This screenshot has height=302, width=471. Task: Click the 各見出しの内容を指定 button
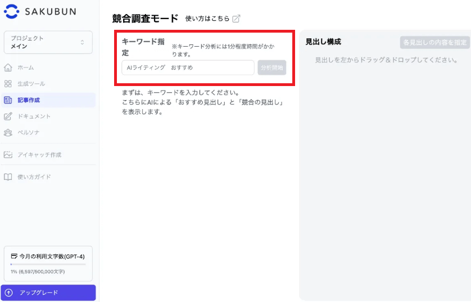click(434, 43)
